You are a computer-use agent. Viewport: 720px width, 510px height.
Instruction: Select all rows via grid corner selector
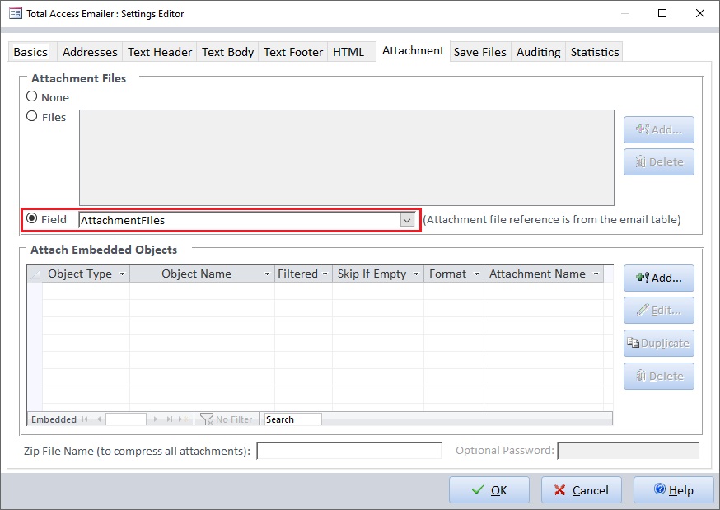(x=35, y=274)
